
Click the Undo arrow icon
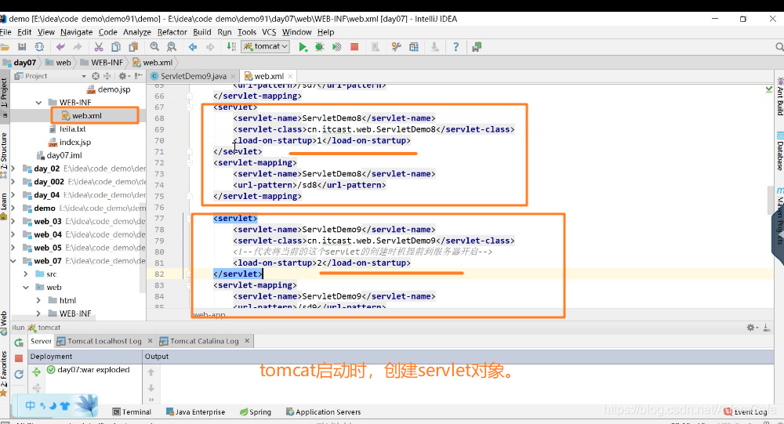pyautogui.click(x=60, y=46)
